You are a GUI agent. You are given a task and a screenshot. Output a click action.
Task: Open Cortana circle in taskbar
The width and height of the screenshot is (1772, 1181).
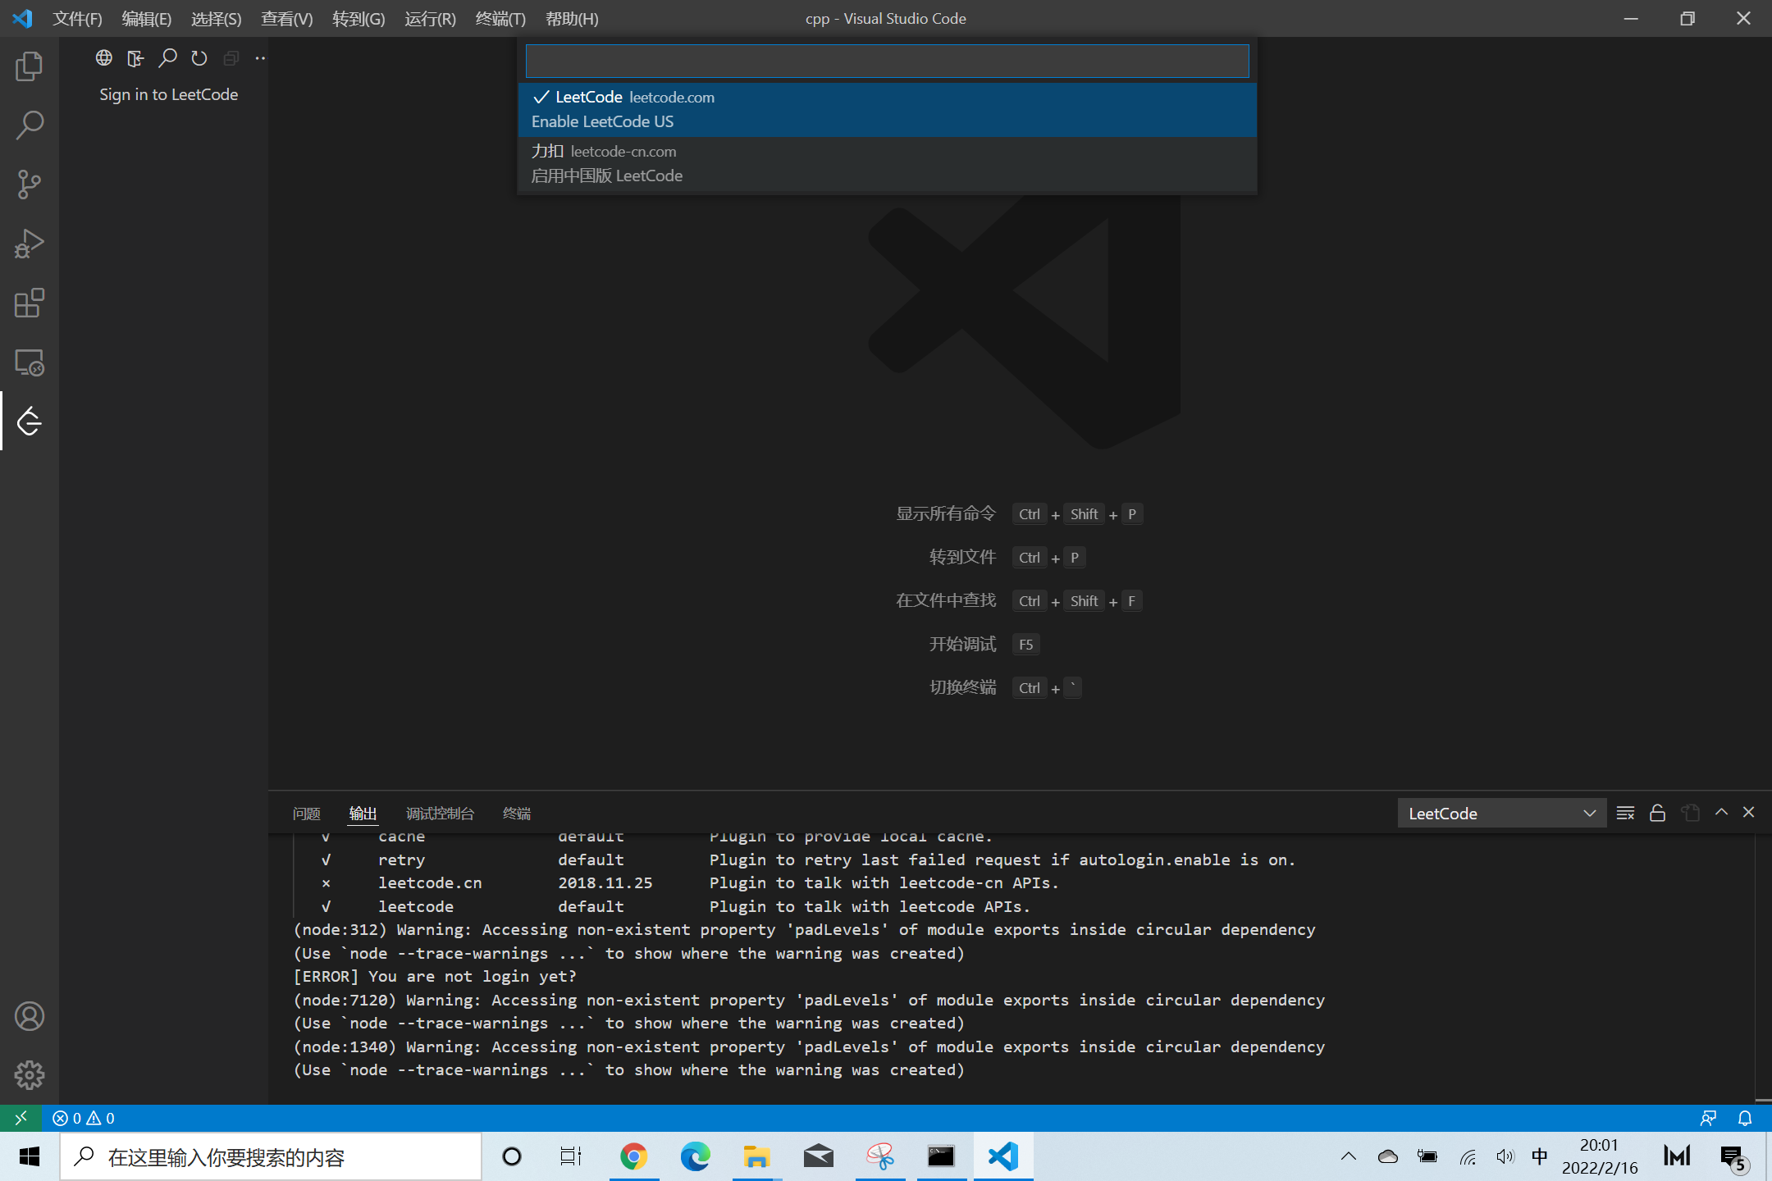click(512, 1156)
